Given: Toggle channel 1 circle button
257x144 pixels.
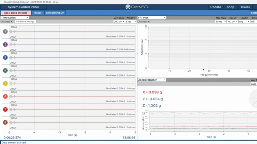Looking at the screenshot, I should tap(5, 31).
